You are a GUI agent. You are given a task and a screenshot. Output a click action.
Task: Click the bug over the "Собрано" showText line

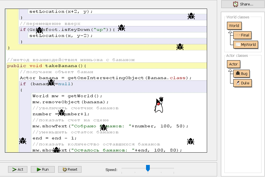(103, 127)
